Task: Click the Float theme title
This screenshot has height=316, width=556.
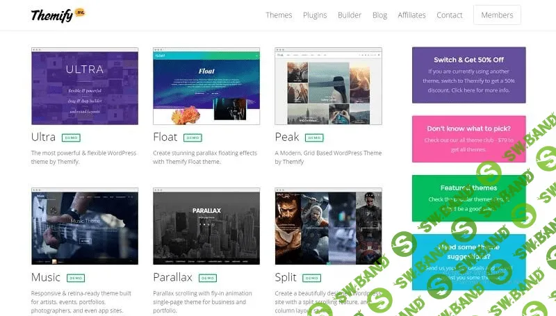Action: pos(165,137)
